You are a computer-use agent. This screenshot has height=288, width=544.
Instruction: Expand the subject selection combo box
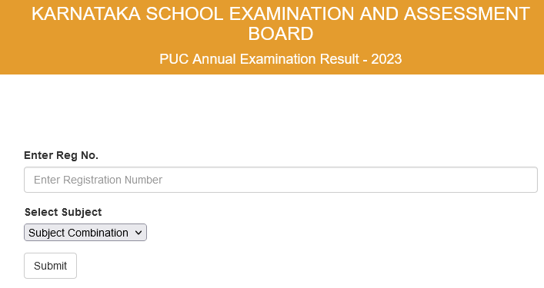[x=85, y=232]
